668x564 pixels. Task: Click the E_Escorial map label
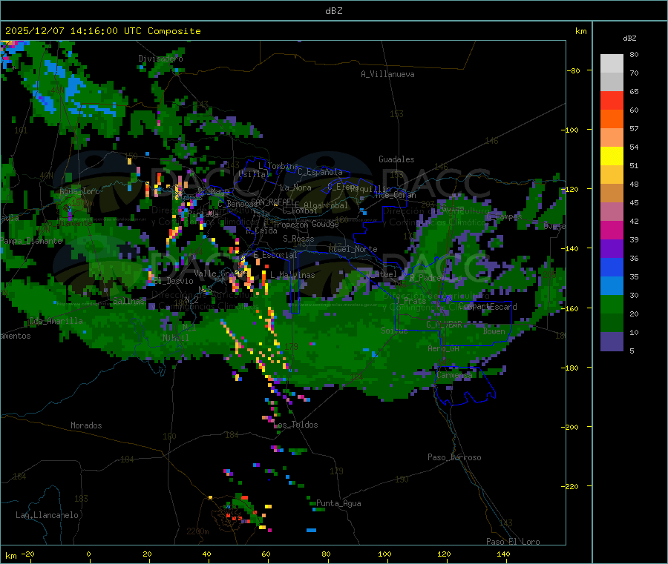275,255
